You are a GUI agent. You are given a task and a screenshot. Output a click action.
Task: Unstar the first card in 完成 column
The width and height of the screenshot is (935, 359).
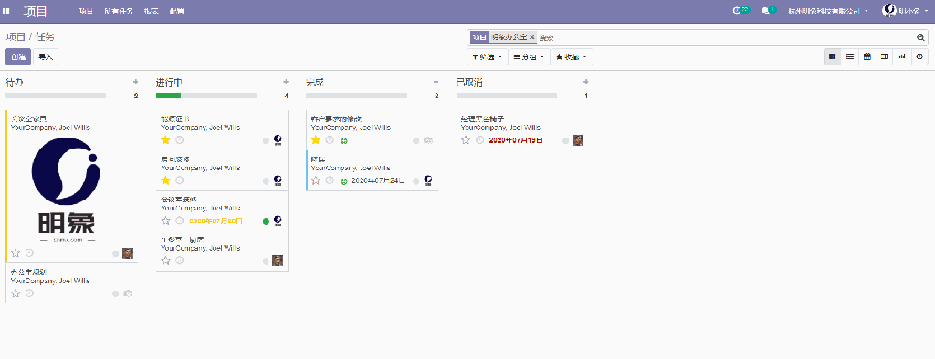316,140
